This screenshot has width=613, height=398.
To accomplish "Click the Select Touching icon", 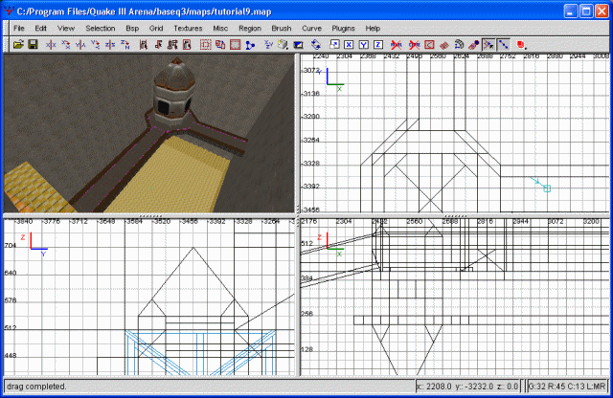I will tap(158, 45).
